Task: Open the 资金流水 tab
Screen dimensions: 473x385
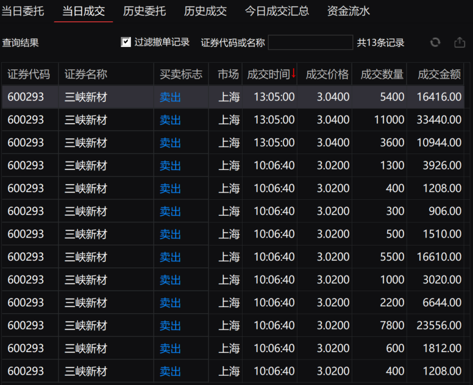Action: (x=349, y=12)
